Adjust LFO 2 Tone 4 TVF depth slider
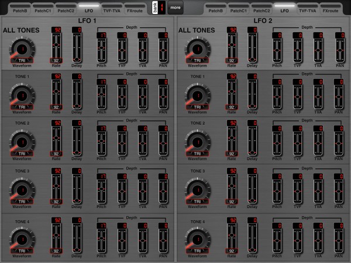 point(298,241)
